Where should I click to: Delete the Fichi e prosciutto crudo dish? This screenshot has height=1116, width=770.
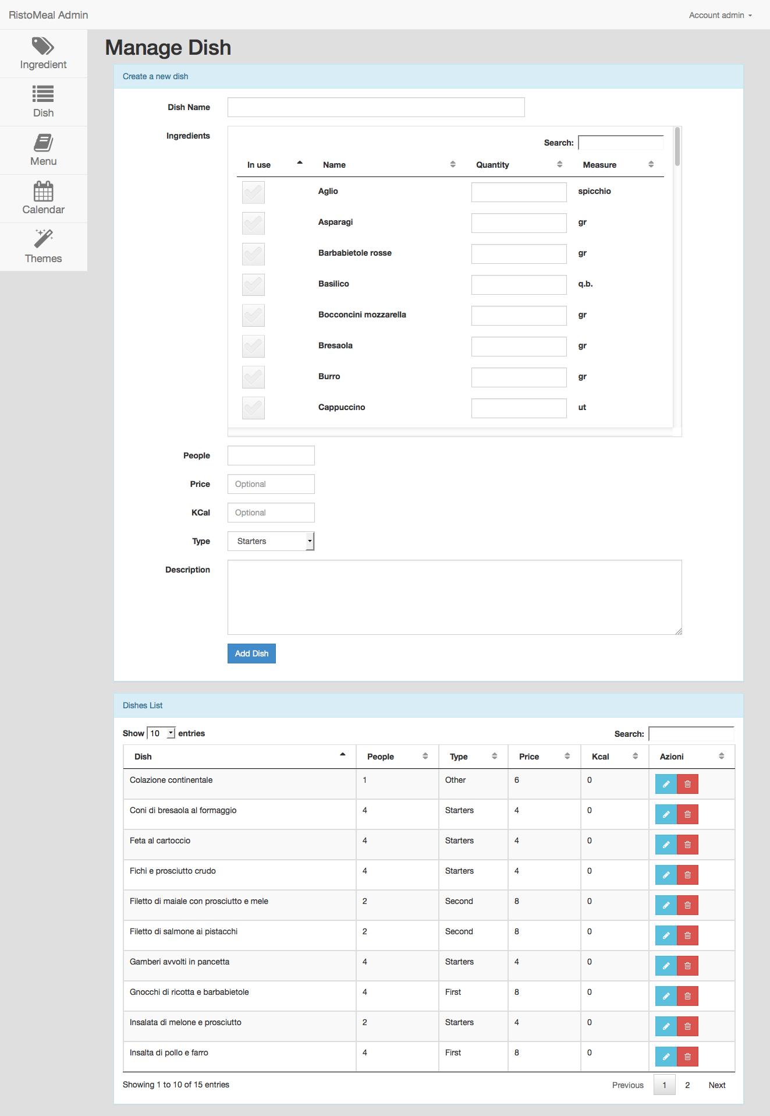[687, 875]
